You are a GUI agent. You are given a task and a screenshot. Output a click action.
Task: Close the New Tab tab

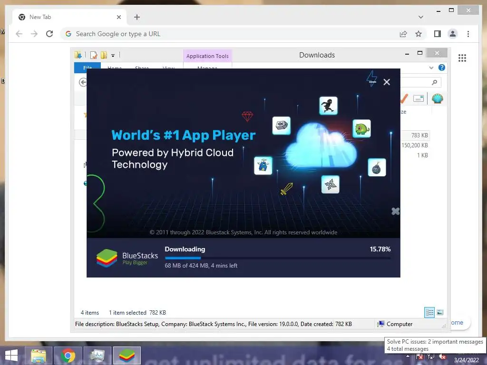tap(118, 17)
